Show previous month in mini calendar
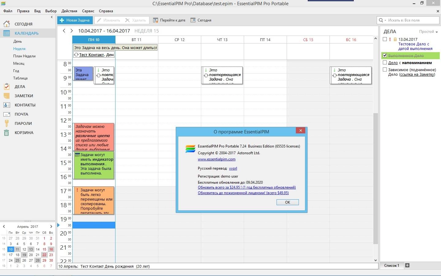 point(4,227)
